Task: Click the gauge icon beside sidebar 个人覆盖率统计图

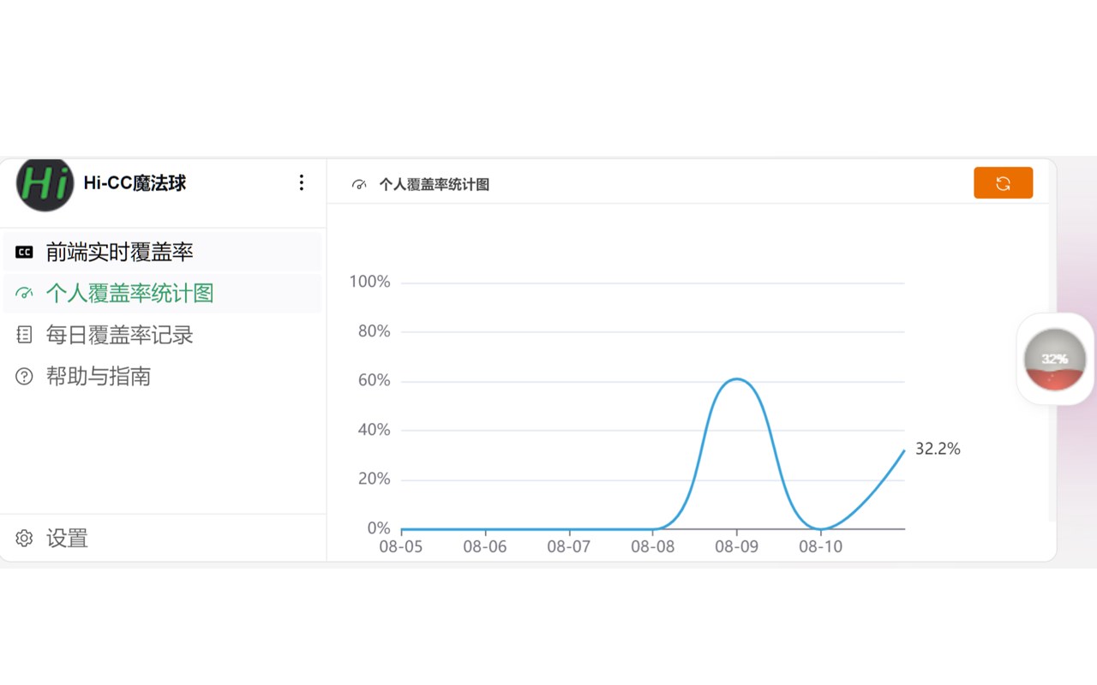Action: 25,294
